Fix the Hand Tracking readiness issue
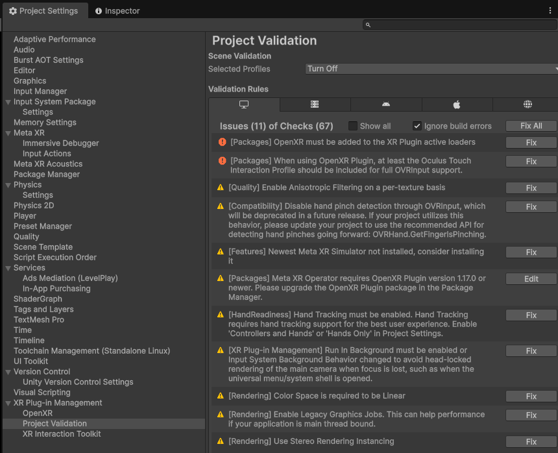The height and width of the screenshot is (453, 558). (x=531, y=315)
